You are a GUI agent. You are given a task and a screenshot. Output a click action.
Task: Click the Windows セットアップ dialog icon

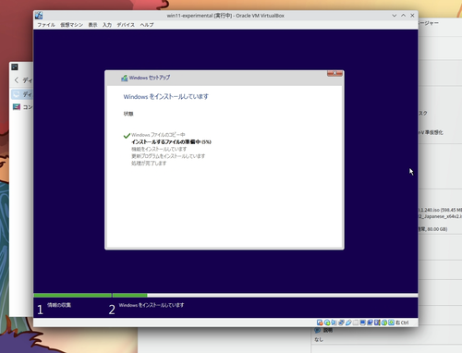[125, 79]
